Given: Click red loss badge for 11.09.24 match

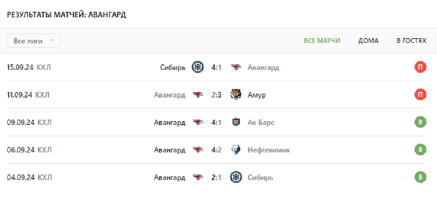Looking at the screenshot, I should coord(420,95).
